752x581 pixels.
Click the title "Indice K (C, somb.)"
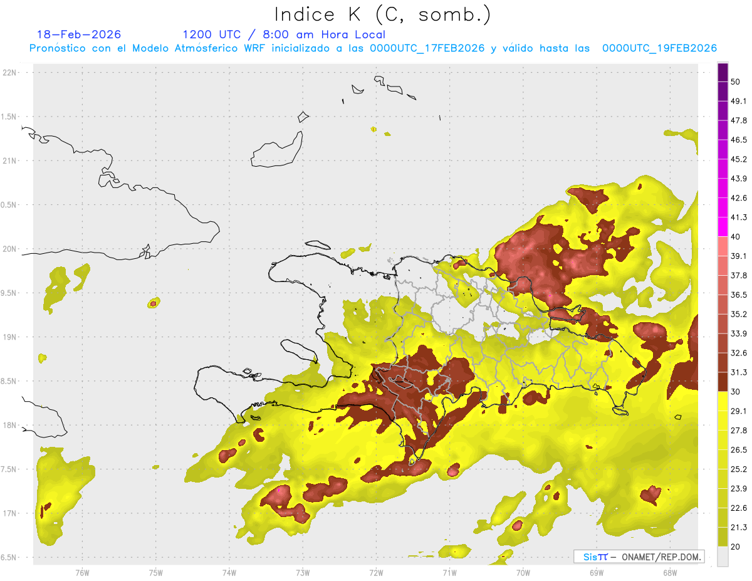[382, 14]
